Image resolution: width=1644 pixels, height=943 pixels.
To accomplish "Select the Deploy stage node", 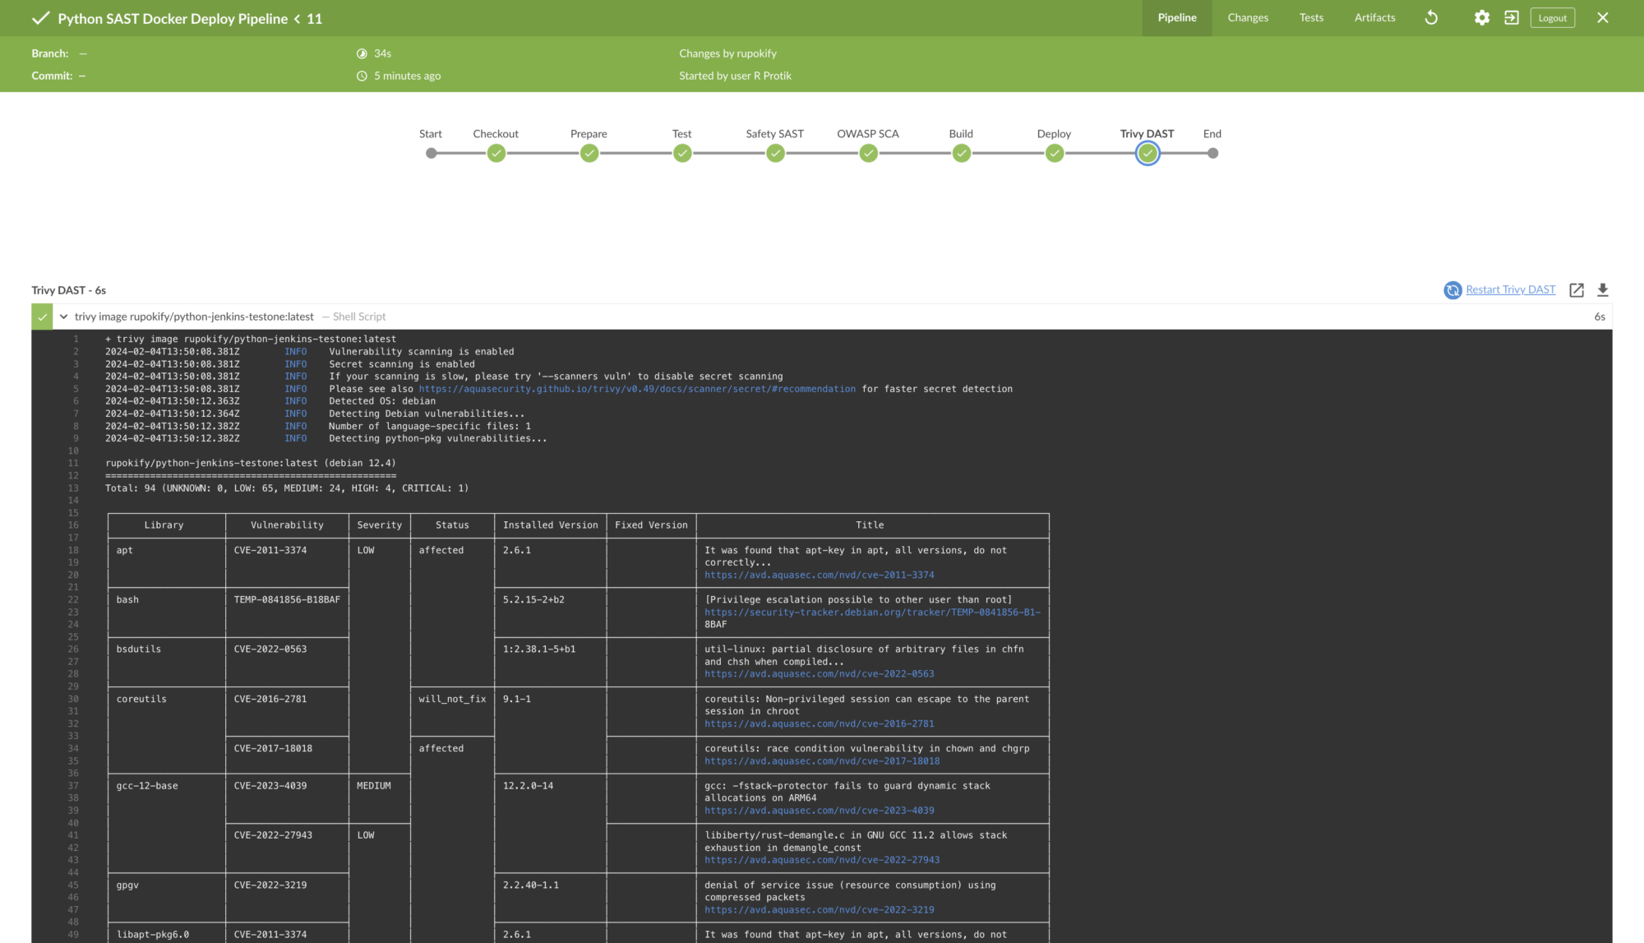I will click(x=1054, y=153).
